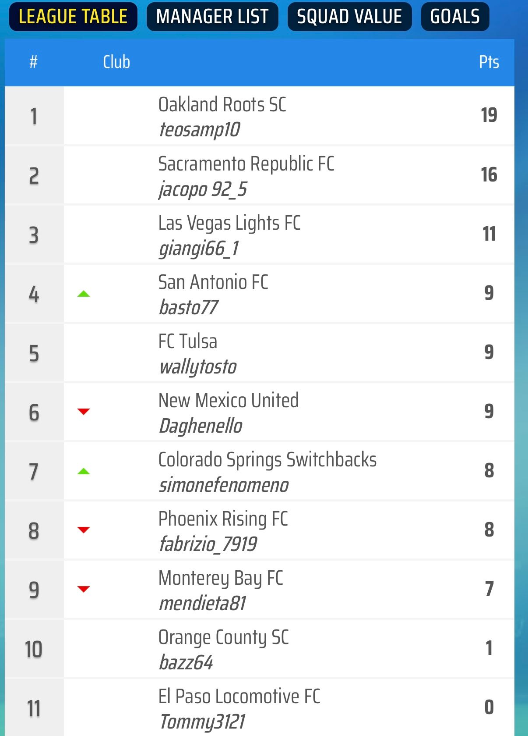Click green up arrow next to Colorado Springs Switchbacks
528x736 pixels.
point(83,471)
